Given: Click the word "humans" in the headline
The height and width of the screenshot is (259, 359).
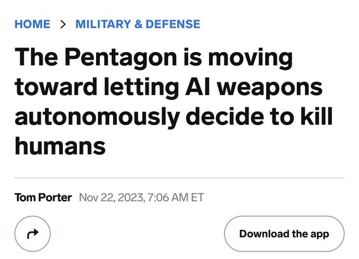Looking at the screenshot, I should (x=60, y=146).
